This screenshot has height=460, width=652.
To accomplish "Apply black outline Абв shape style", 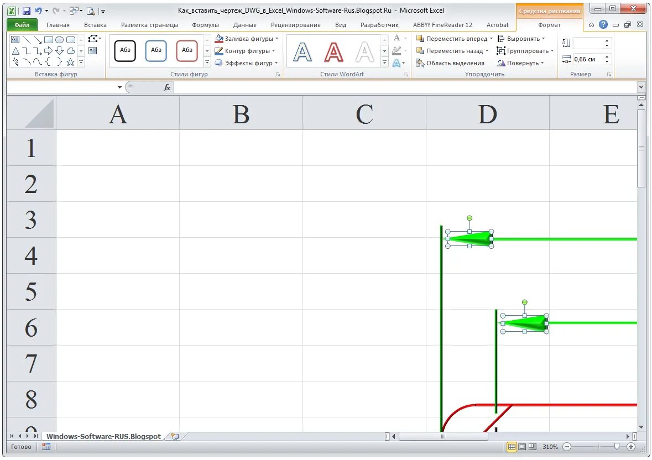I will (x=125, y=51).
